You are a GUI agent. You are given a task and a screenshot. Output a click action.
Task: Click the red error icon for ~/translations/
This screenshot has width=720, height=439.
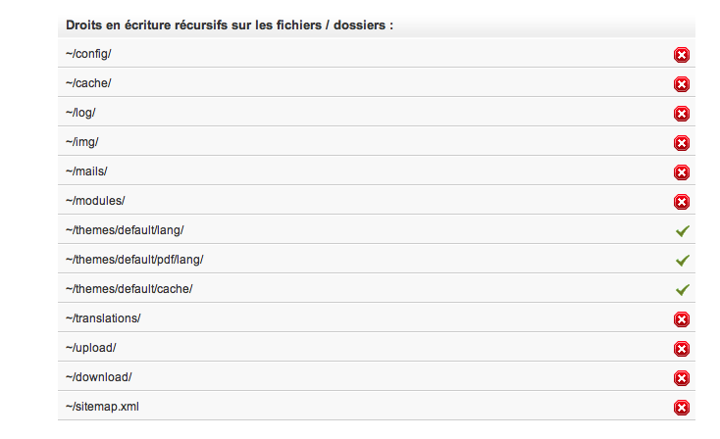[x=682, y=319]
